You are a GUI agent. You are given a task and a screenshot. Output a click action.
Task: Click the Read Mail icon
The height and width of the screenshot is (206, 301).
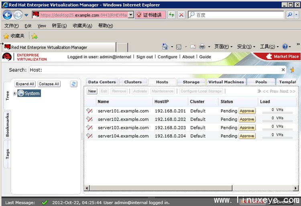tap(193, 47)
